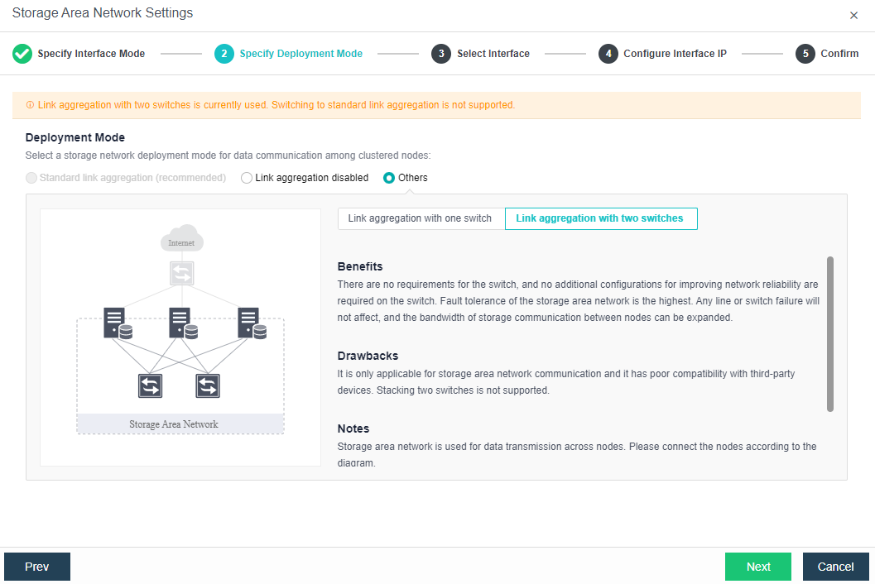Click the green checkmark step-one icon
Image resolution: width=875 pixels, height=584 pixels.
[22, 54]
